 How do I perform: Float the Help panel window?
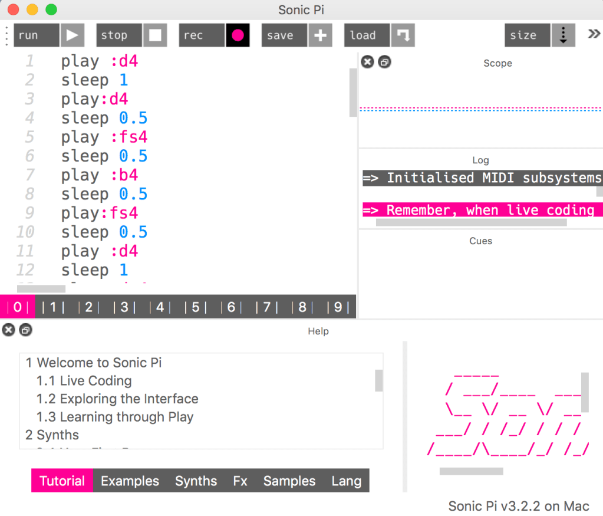click(x=25, y=330)
